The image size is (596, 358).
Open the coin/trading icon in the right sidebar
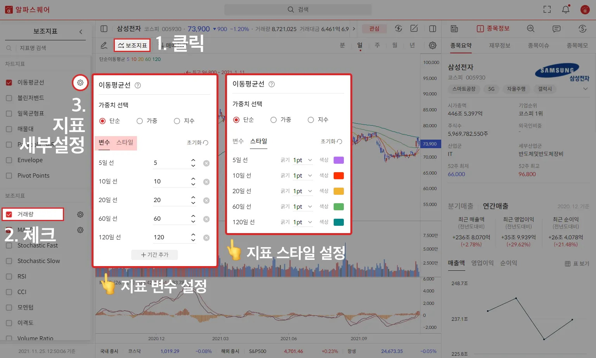tap(582, 29)
